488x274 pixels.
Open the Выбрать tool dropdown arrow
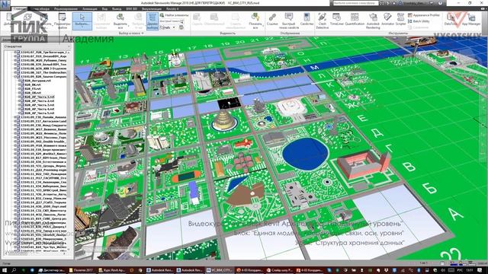(82, 27)
